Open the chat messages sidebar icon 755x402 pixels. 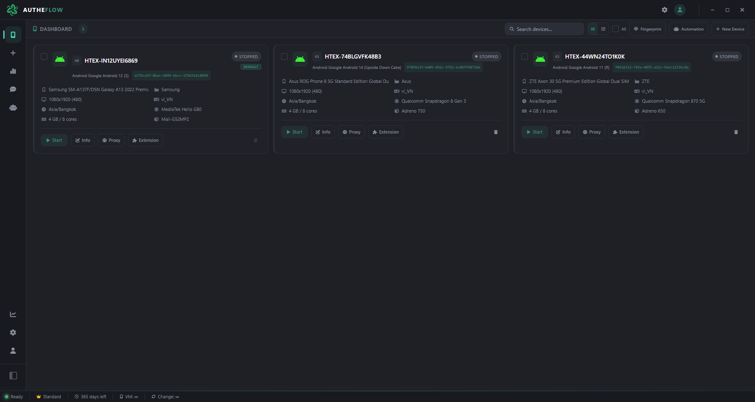point(13,89)
